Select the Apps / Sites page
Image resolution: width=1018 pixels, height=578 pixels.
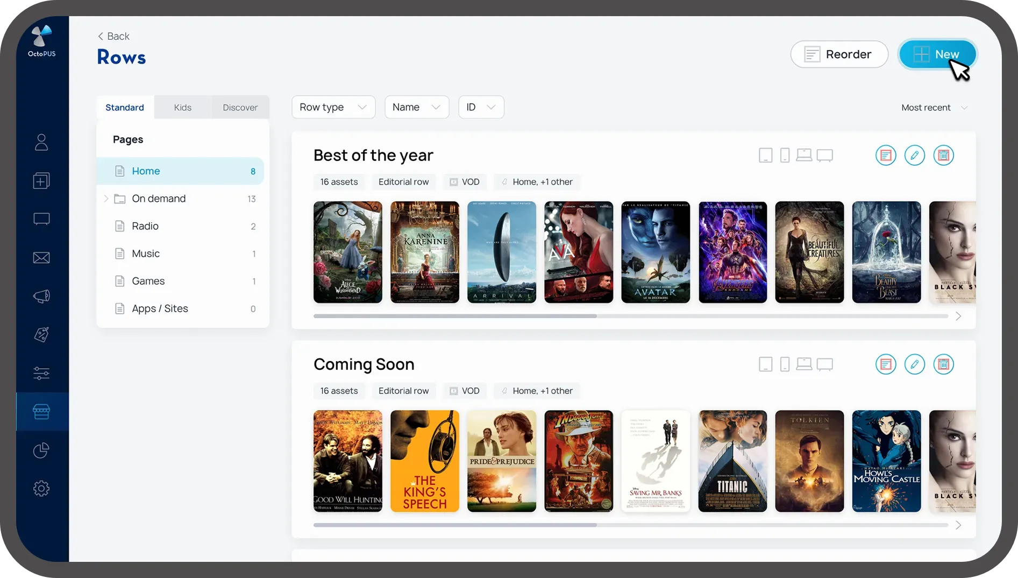[x=180, y=308]
